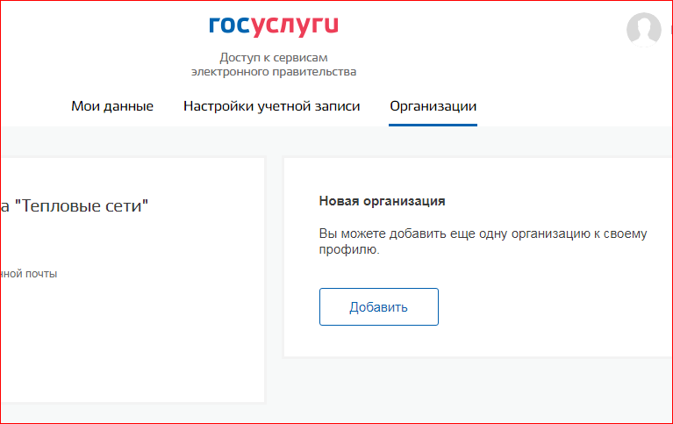Click the Госуслуги logo
This screenshot has height=424, width=673.
coord(274,26)
